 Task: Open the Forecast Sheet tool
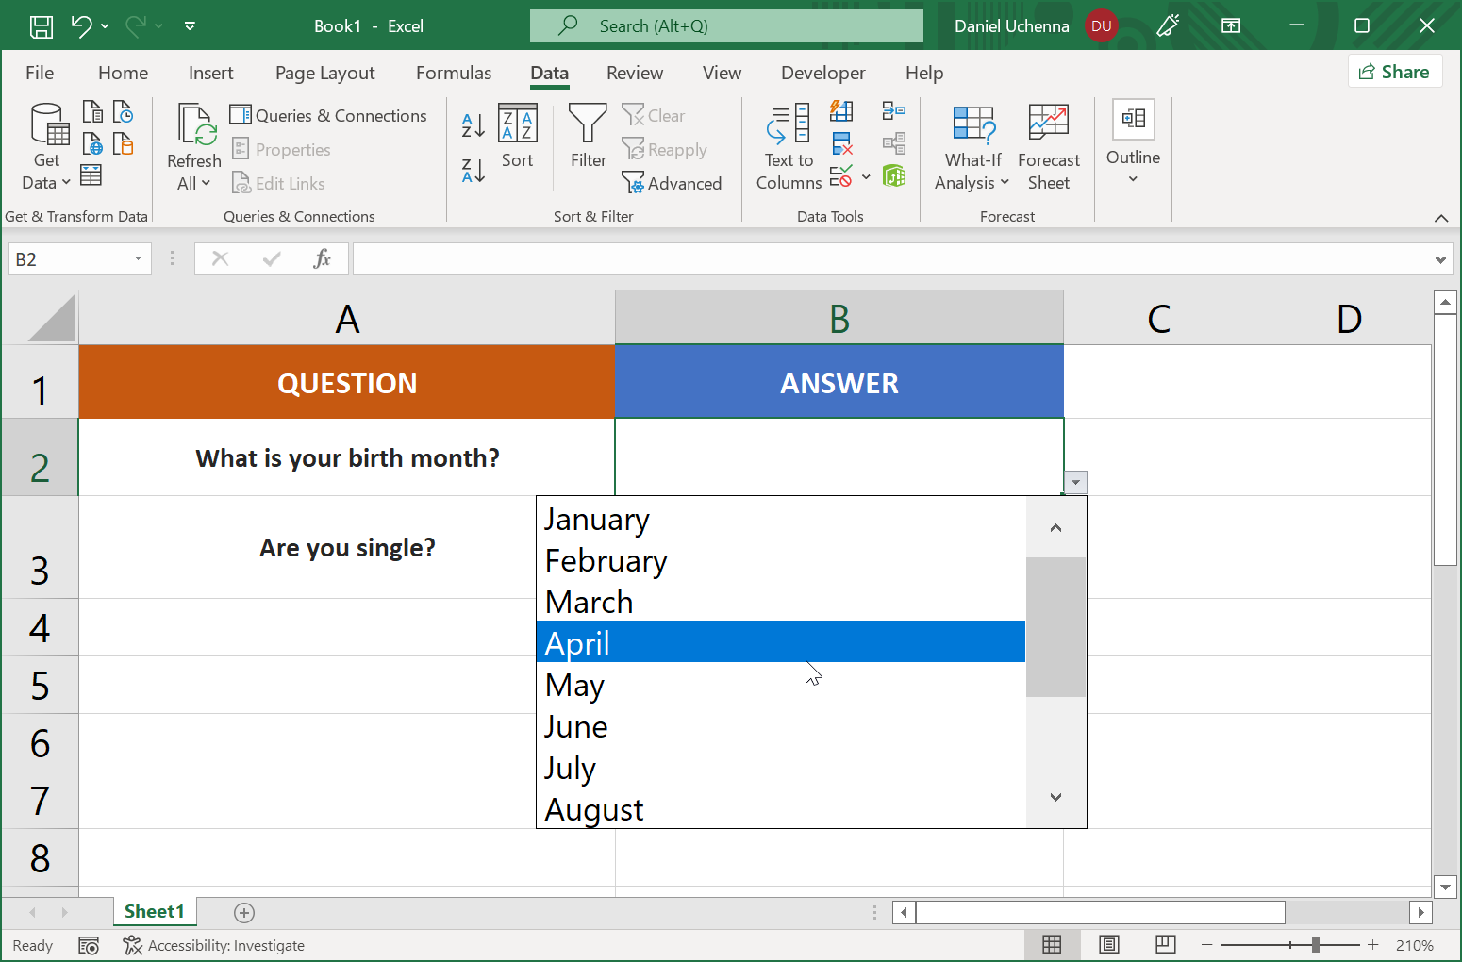1048,146
